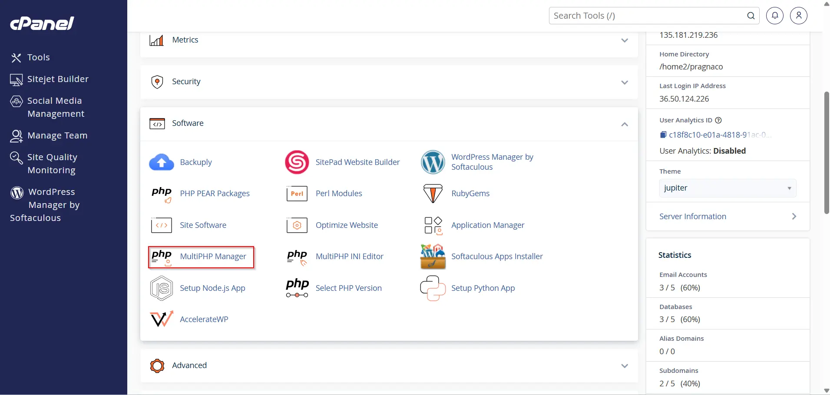Click the Application Manager icon
This screenshot has height=395, width=830.
(x=433, y=226)
